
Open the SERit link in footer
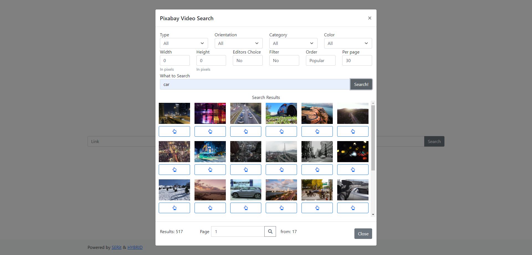coord(117,247)
